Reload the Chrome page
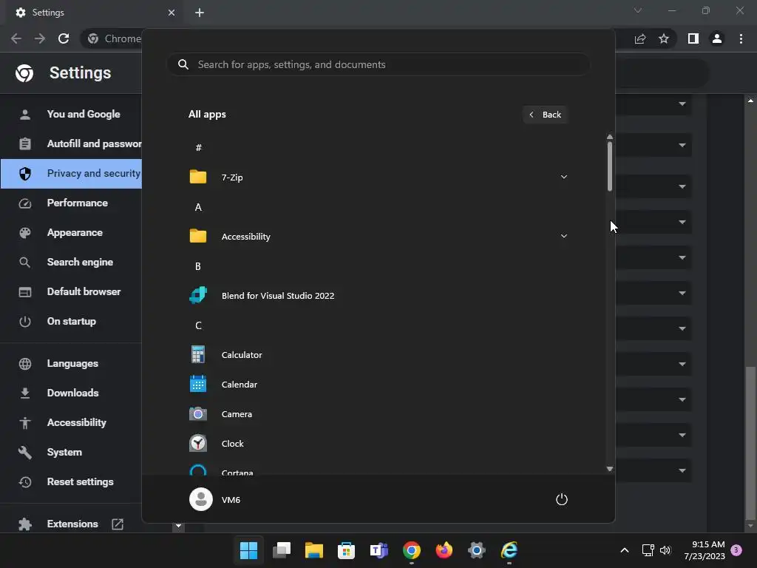 [64, 38]
